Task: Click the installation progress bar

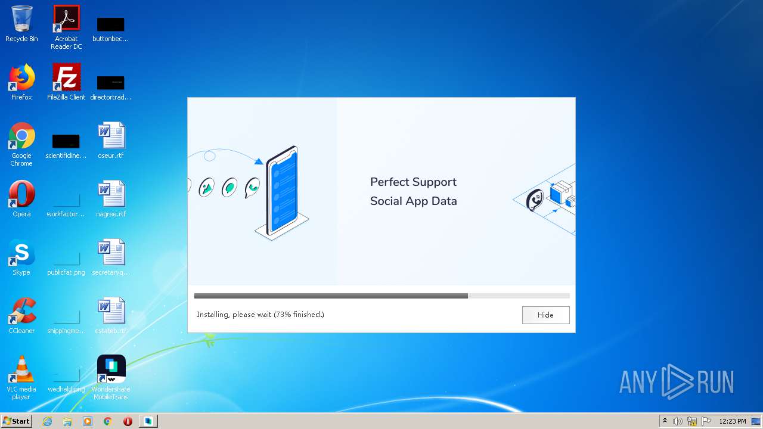Action: 381,296
